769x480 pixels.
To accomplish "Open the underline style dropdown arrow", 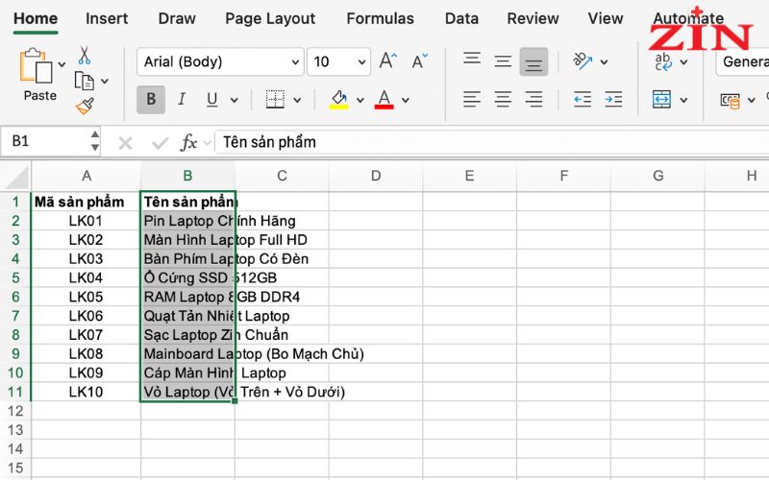I will point(235,101).
